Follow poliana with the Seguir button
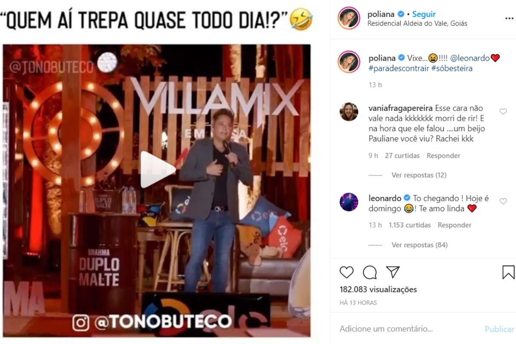The height and width of the screenshot is (344, 516). pos(424,14)
